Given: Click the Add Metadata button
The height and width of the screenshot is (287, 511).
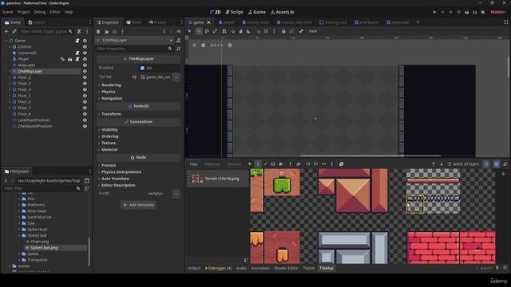Looking at the screenshot, I should [138, 205].
